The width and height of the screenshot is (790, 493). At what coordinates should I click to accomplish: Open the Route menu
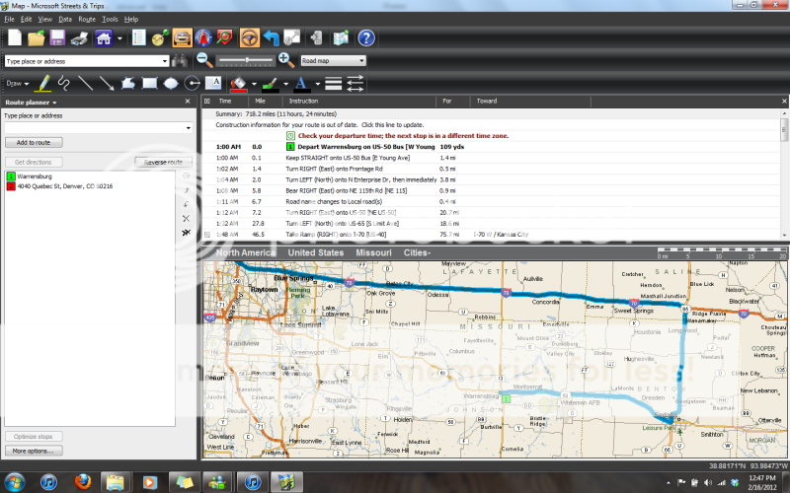(87, 19)
